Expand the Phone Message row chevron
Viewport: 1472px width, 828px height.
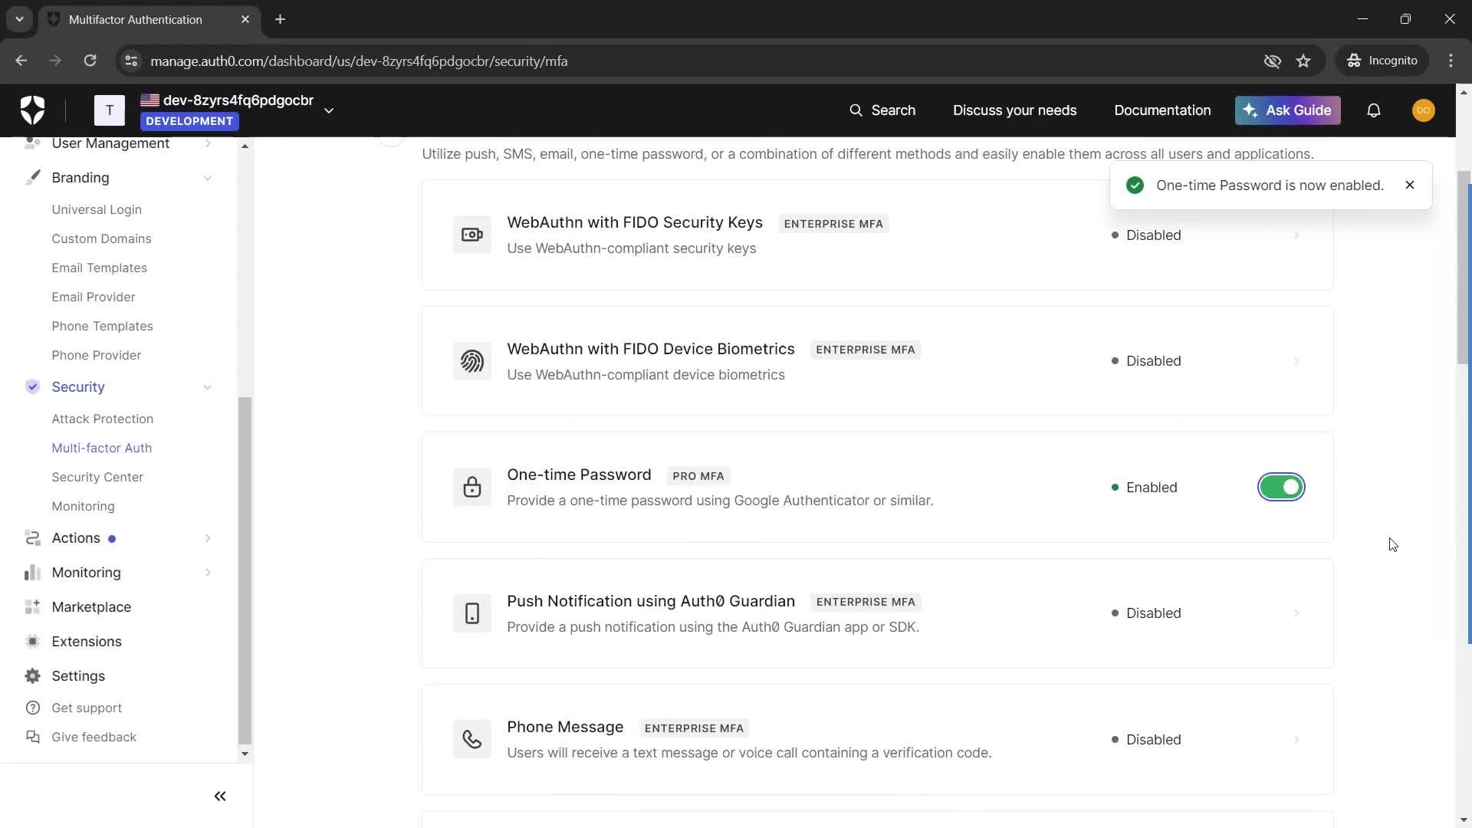1296,740
